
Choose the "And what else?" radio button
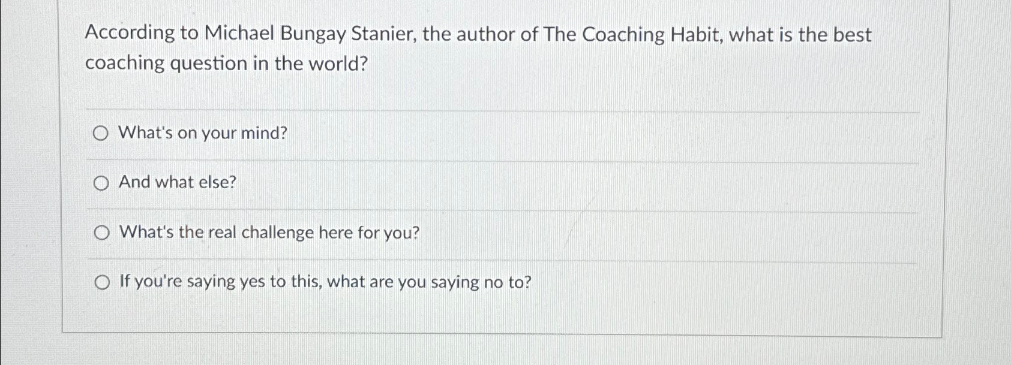(x=101, y=183)
